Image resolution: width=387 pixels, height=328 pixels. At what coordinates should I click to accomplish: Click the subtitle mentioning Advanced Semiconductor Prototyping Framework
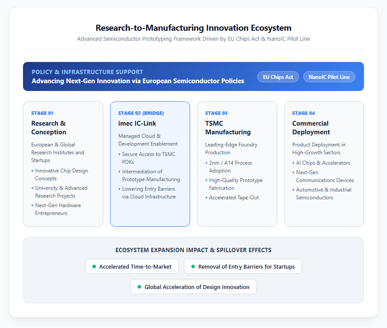click(193, 39)
